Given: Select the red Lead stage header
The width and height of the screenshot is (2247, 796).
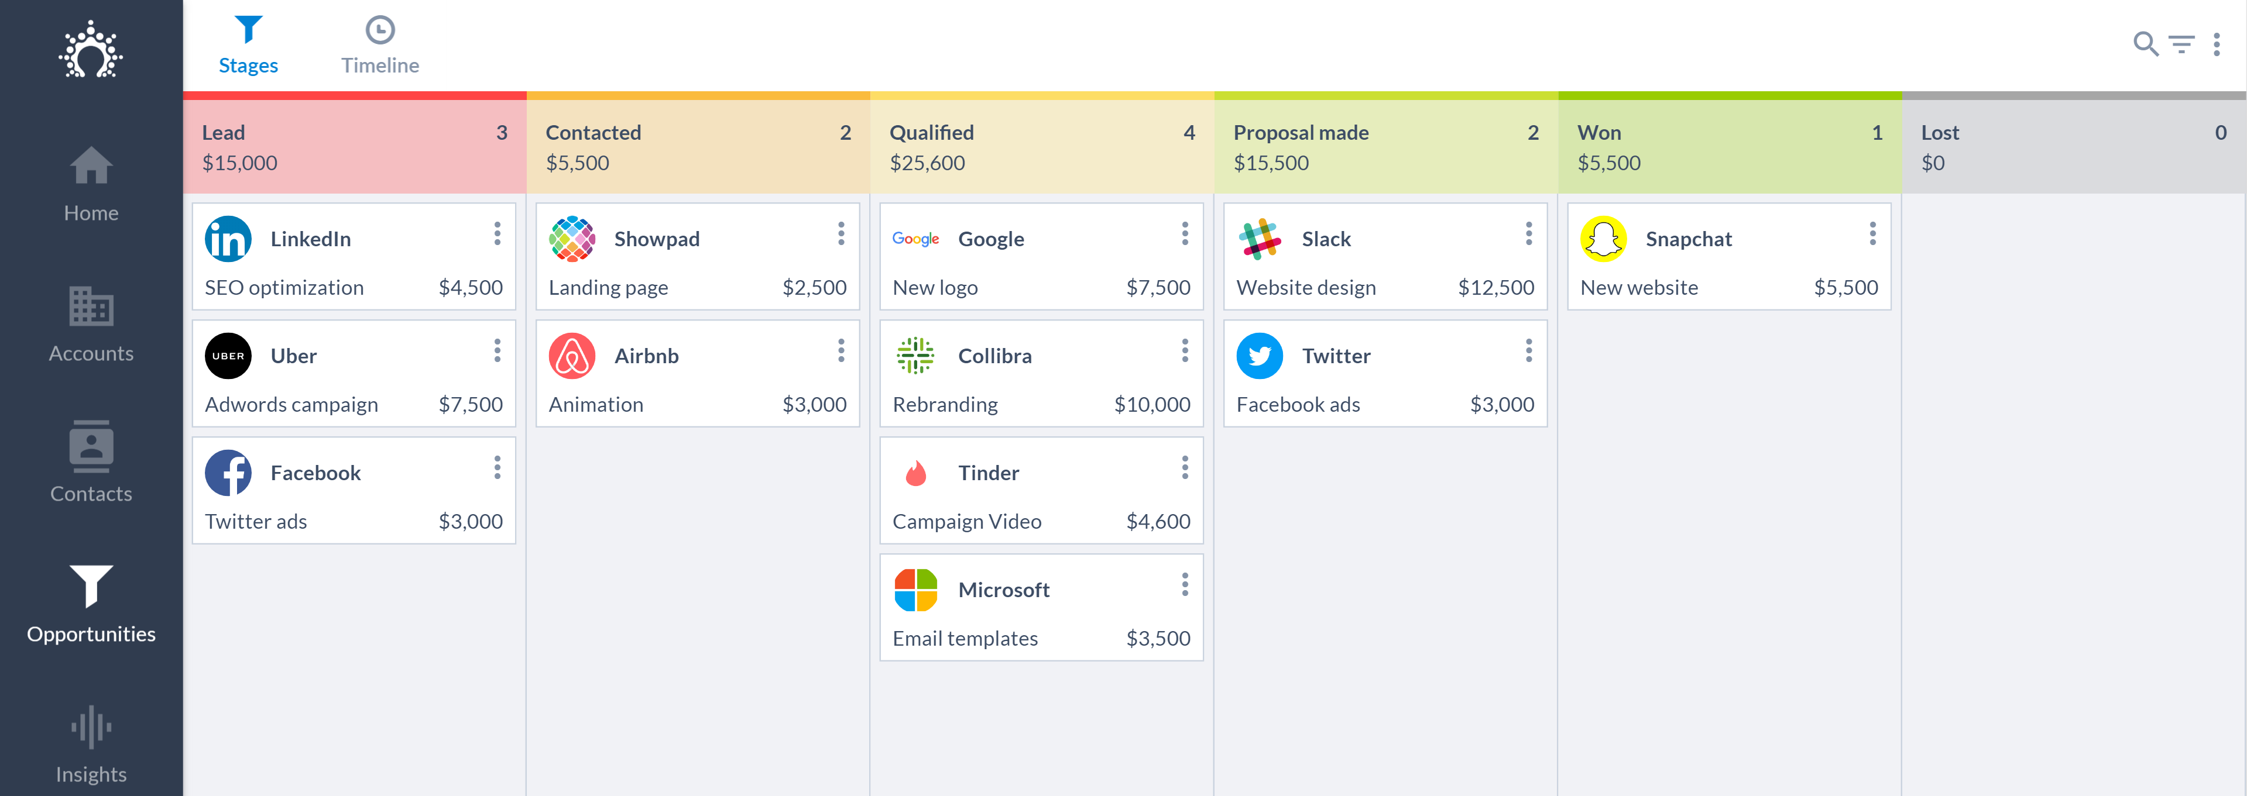Looking at the screenshot, I should coord(354,146).
